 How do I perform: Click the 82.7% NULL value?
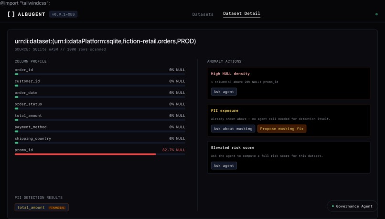(x=173, y=150)
